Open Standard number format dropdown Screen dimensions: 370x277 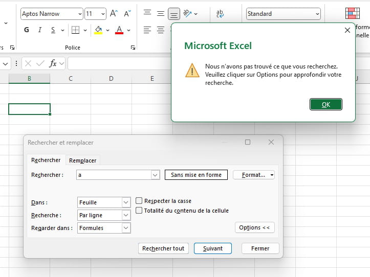(317, 14)
